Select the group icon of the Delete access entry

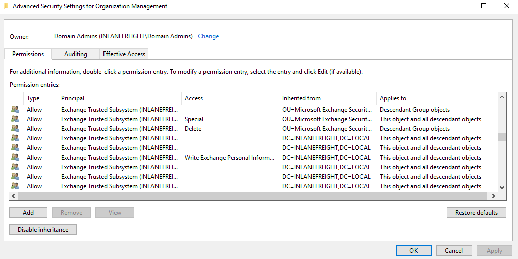pos(15,129)
